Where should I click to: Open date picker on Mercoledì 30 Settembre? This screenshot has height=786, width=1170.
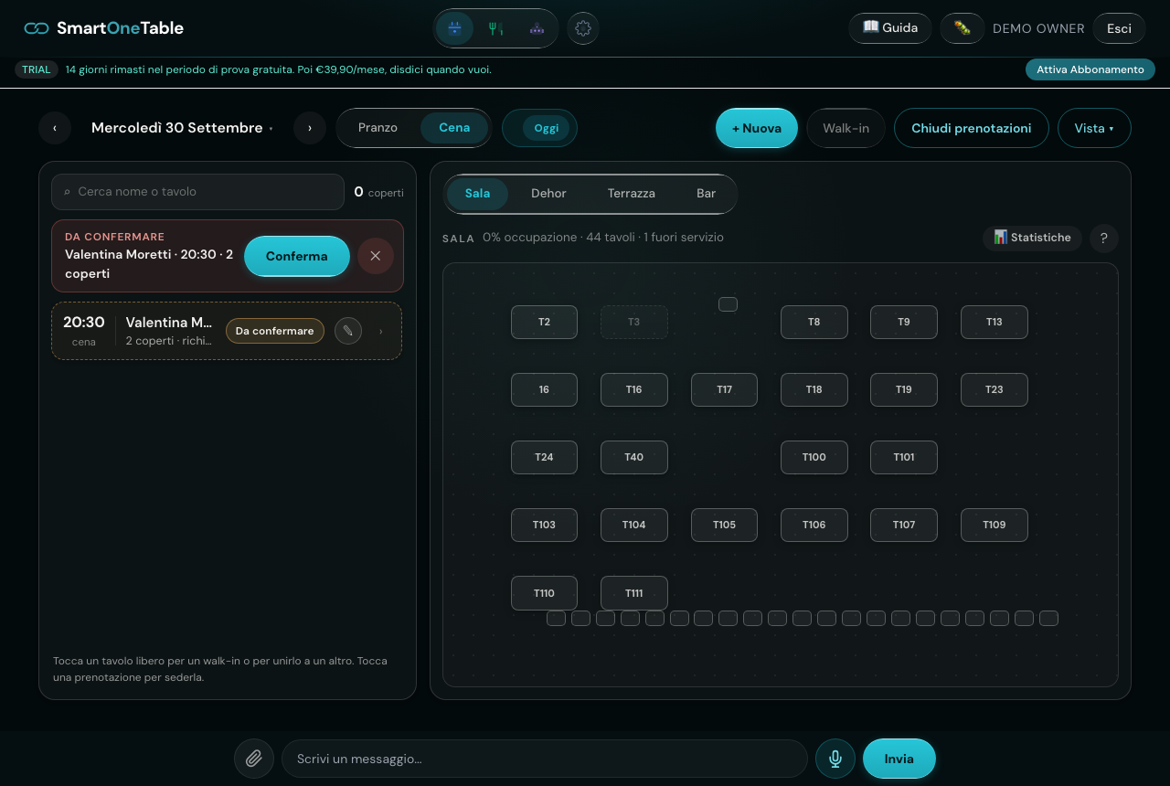(x=182, y=128)
